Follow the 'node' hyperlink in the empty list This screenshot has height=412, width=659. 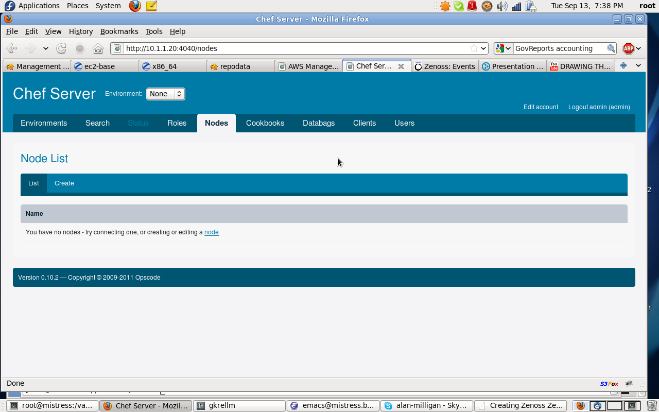[211, 232]
